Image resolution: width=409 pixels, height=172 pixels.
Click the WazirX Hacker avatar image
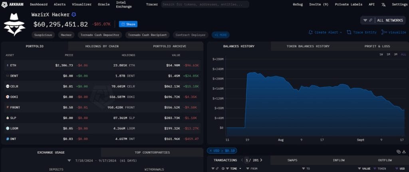click(14, 24)
